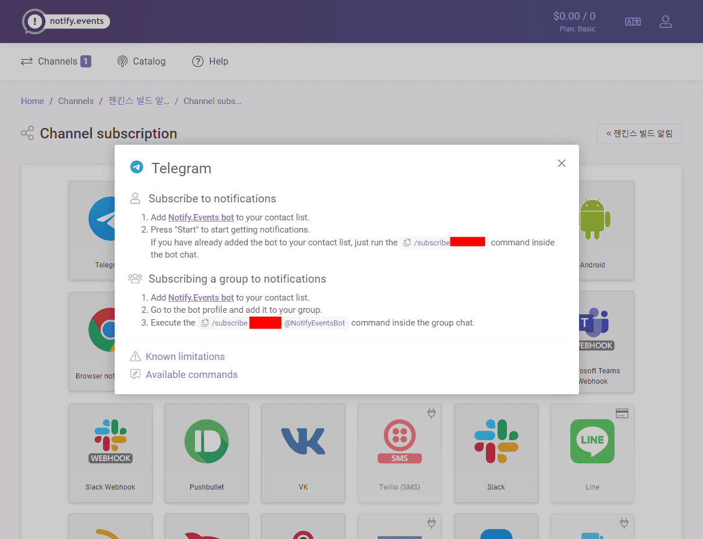Open the user account icon
703x539 pixels.
click(x=666, y=22)
